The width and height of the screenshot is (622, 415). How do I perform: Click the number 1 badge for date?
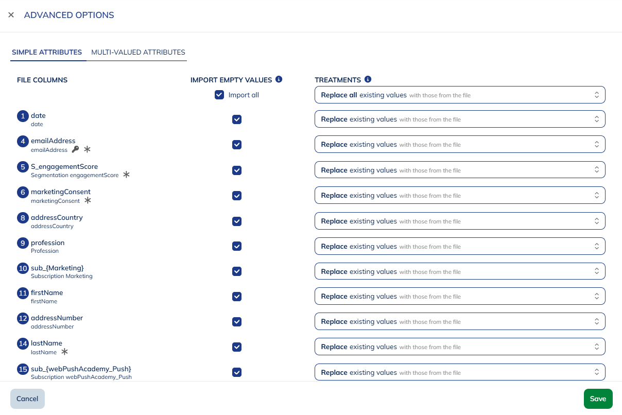tap(23, 116)
